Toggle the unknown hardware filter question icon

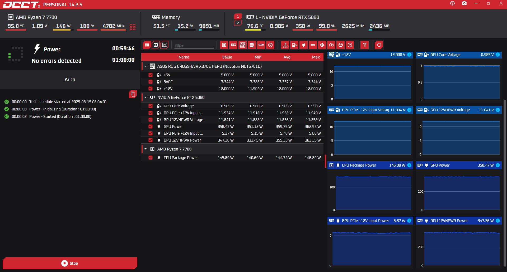pos(270,45)
